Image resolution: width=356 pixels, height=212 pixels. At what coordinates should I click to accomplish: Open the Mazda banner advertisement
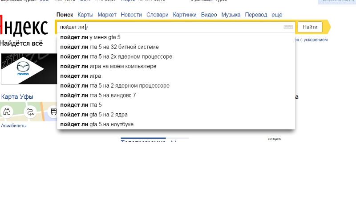coord(29,69)
